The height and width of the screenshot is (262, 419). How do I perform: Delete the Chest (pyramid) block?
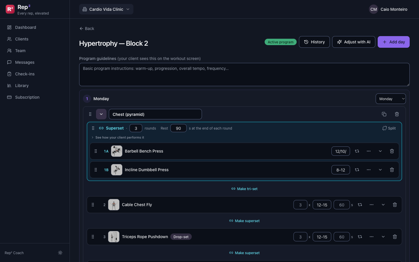coord(397,114)
